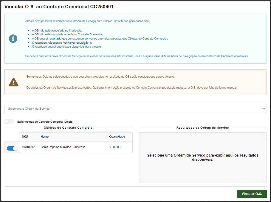Click the Quantidade column header
Viewport: 271px width, 202px height.
click(x=117, y=137)
